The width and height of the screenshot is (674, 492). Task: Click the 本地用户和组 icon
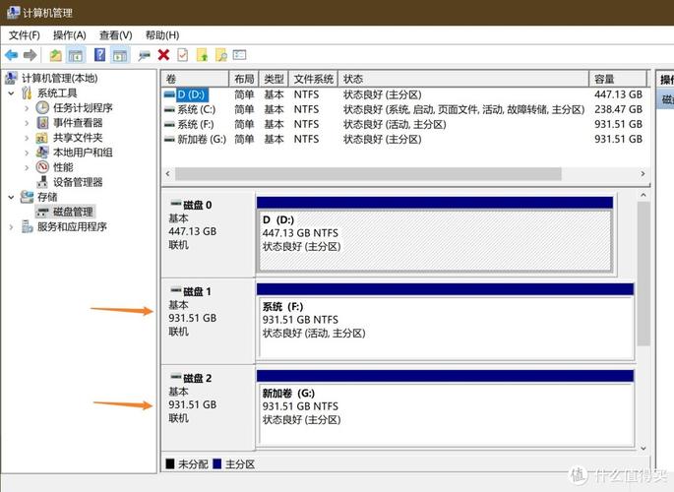[x=42, y=153]
